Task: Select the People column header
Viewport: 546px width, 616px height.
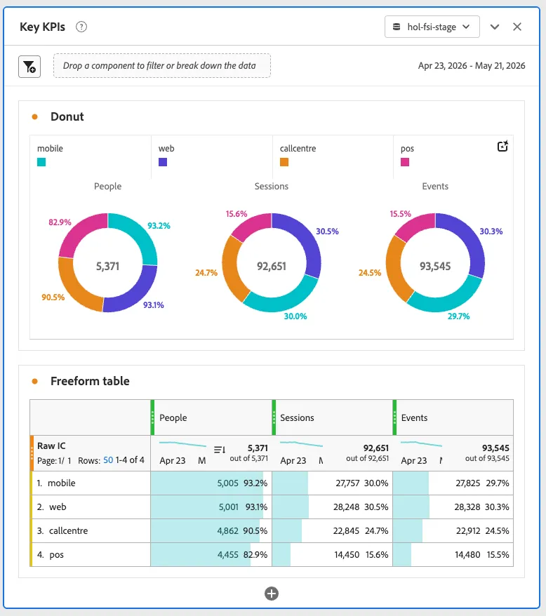Action: click(x=211, y=417)
